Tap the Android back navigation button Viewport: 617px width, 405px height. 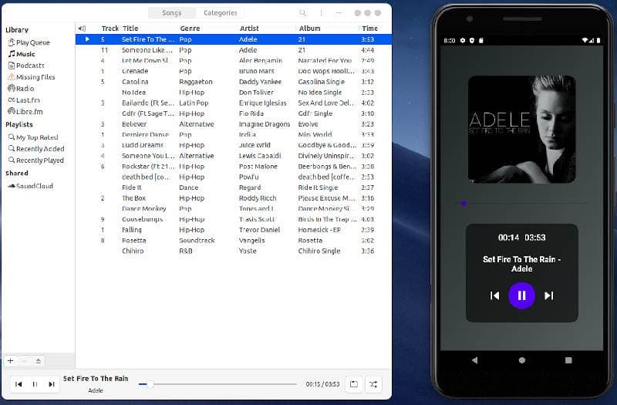coord(474,360)
